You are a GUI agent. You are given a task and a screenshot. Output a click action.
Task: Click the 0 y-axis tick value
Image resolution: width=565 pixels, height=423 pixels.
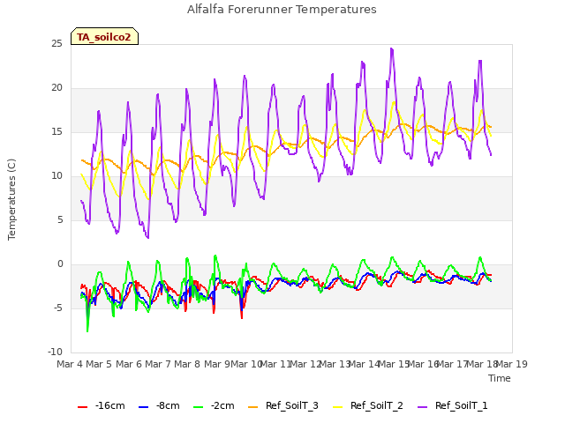pos(60,264)
